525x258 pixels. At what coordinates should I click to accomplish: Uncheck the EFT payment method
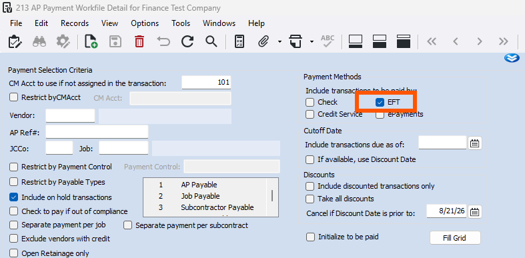[380, 103]
